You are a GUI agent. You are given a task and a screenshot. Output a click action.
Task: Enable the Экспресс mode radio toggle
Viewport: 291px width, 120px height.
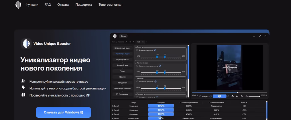[211, 96]
